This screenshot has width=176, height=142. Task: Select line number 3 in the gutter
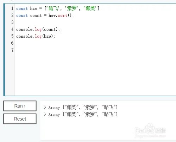[x=12, y=22]
